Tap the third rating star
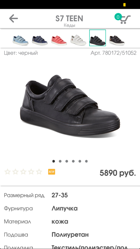 23,172
